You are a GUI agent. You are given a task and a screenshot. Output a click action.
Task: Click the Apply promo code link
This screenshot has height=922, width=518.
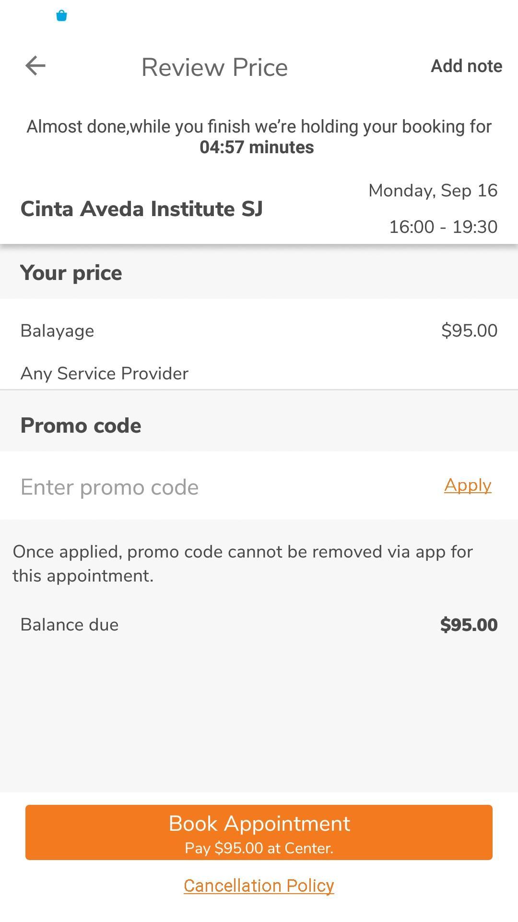(x=468, y=485)
